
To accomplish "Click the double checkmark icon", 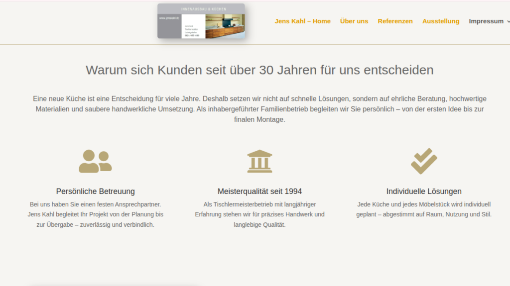I will tap(424, 161).
